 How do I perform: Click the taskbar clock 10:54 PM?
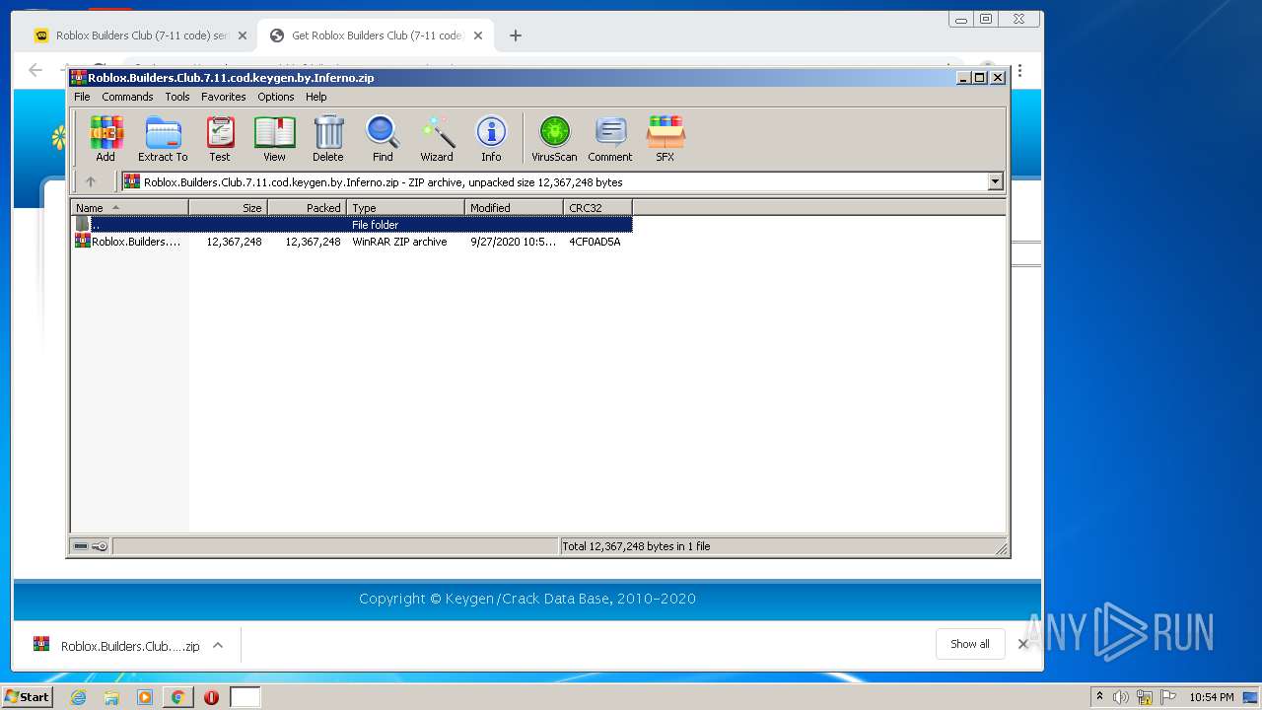1212,697
